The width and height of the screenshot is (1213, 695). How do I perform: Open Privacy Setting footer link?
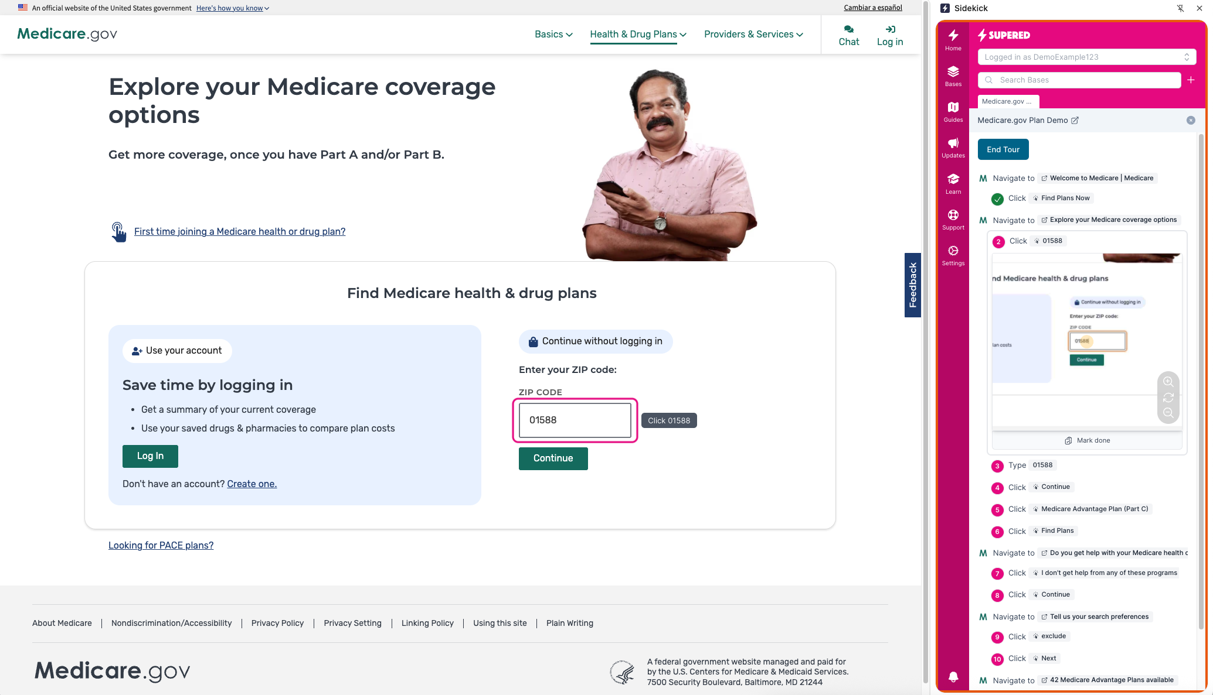tap(352, 623)
